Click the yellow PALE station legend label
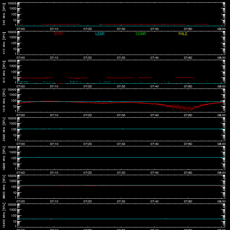This screenshot has width=230, height=230. 183,34
